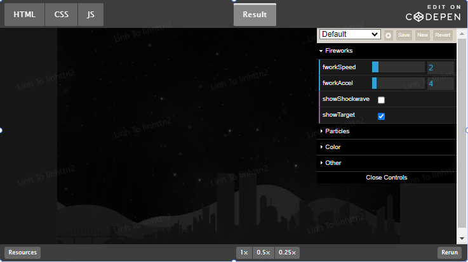Image resolution: width=468 pixels, height=262 pixels.
Task: Click the Close Controls button
Action: (x=386, y=178)
